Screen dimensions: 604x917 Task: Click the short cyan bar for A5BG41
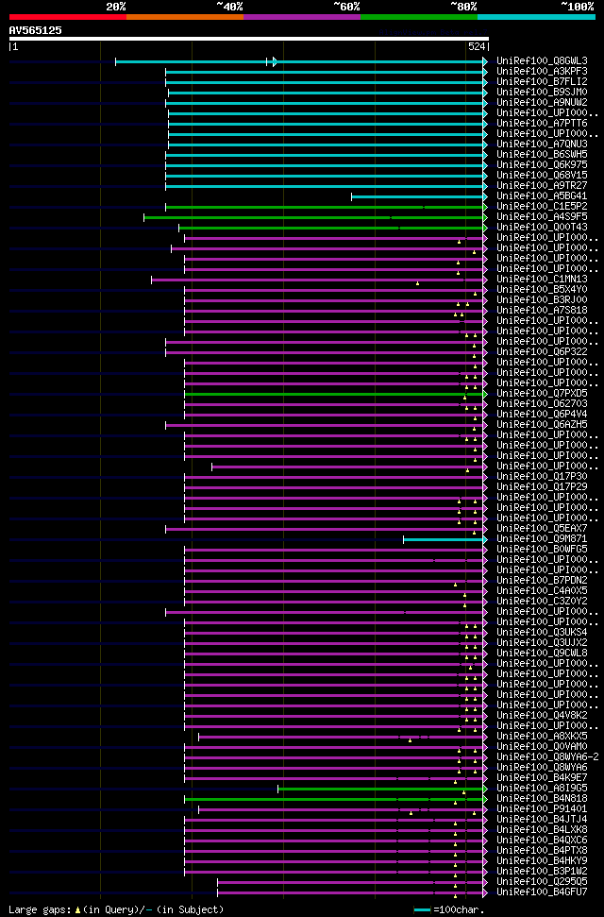417,196
